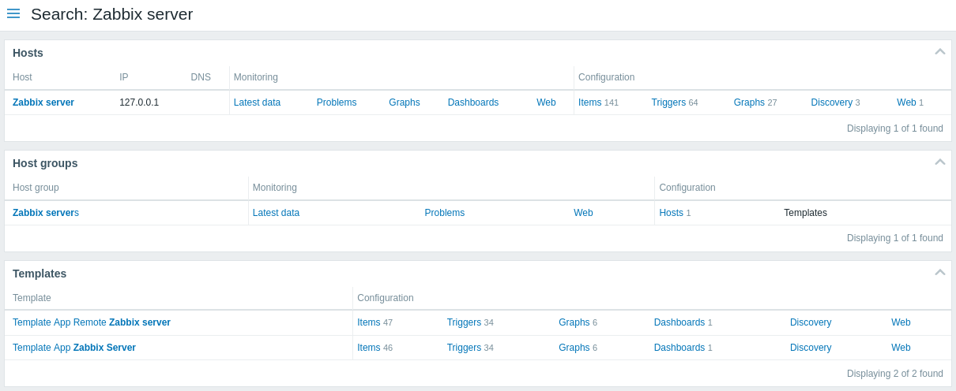The image size is (956, 391).
Task: Open Discovery 3 configuration link
Action: [x=831, y=102]
